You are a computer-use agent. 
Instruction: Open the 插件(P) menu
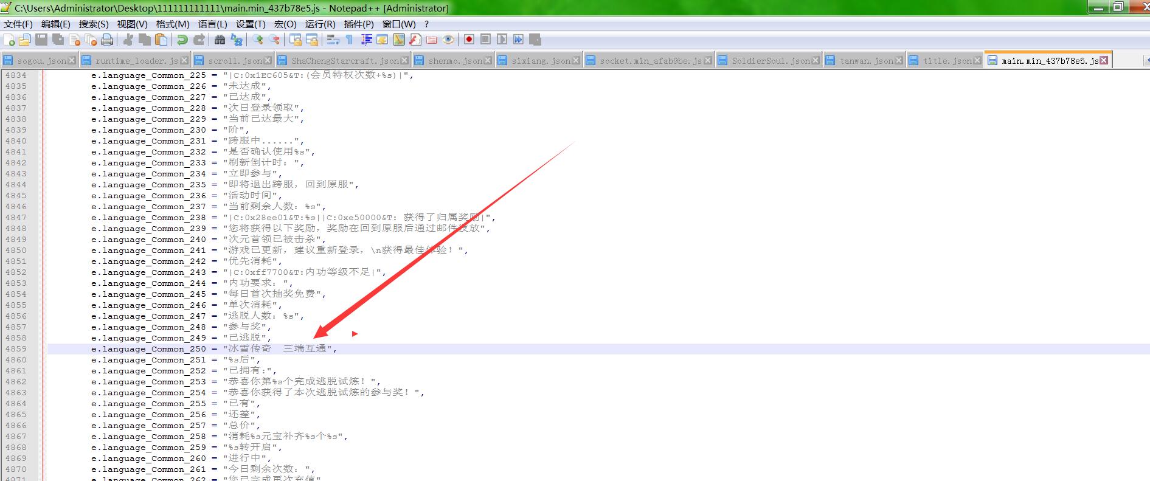[359, 24]
